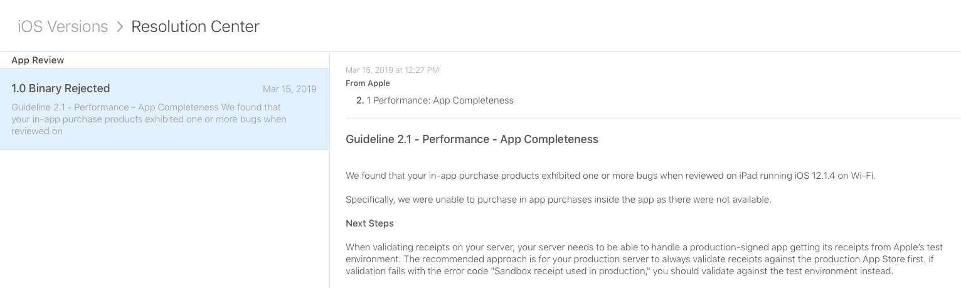Click the breadcrumb chevron separator

click(x=120, y=27)
